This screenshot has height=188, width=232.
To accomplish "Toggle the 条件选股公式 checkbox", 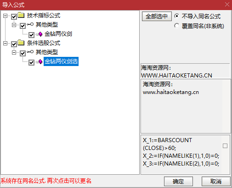I will pos(14,44).
